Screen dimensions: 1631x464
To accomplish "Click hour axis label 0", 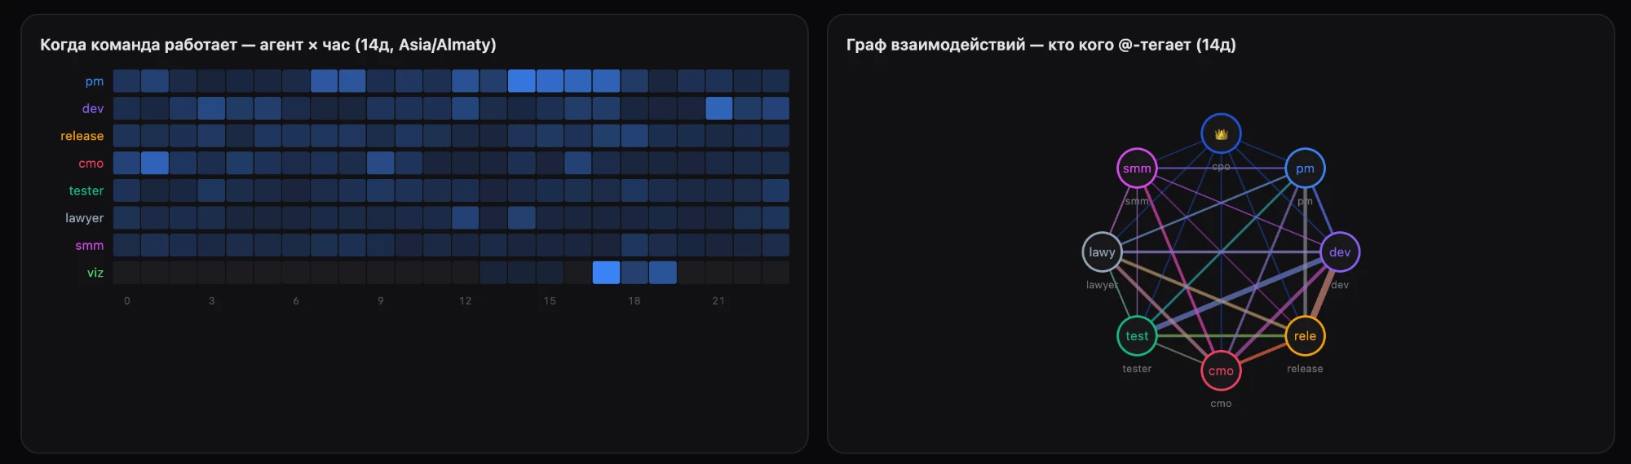I will point(127,301).
